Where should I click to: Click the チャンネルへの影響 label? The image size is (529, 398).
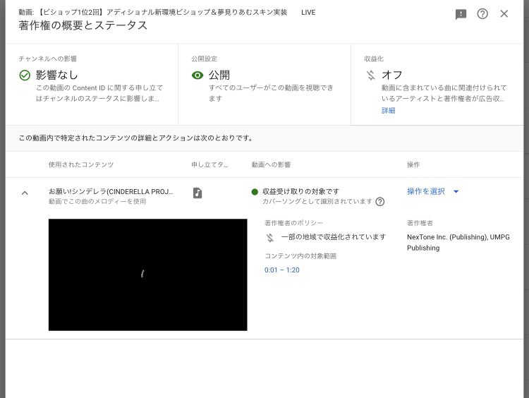(x=47, y=59)
